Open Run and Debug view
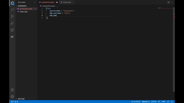This screenshot has width=184, height=103. 12,23
